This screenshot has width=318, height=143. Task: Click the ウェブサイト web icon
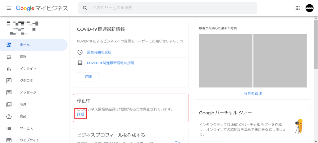click(x=9, y=141)
